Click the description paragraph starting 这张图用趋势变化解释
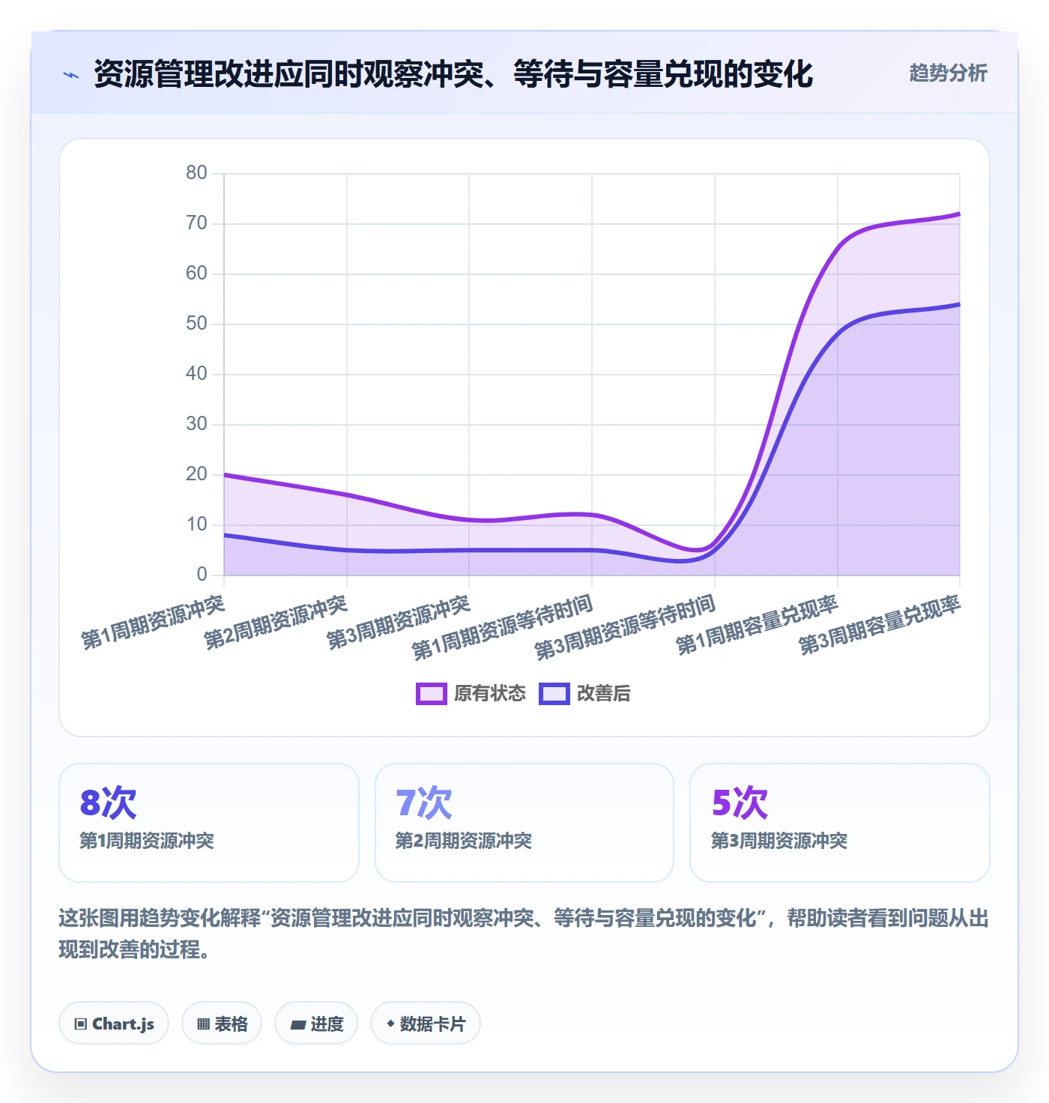The height and width of the screenshot is (1103, 1049). coord(524,934)
